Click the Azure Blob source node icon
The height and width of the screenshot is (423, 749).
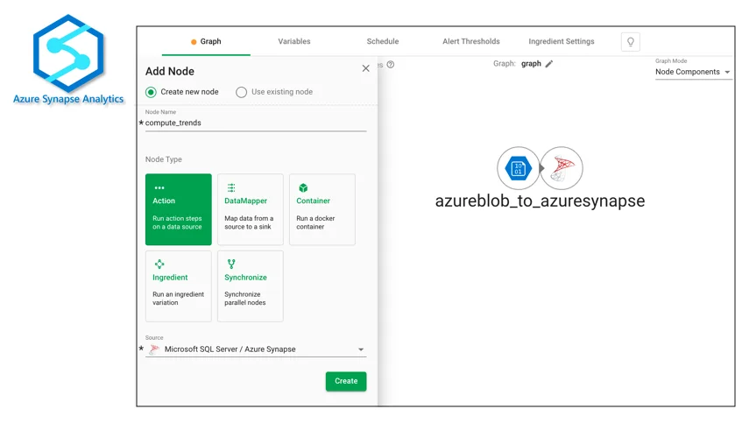coord(519,168)
